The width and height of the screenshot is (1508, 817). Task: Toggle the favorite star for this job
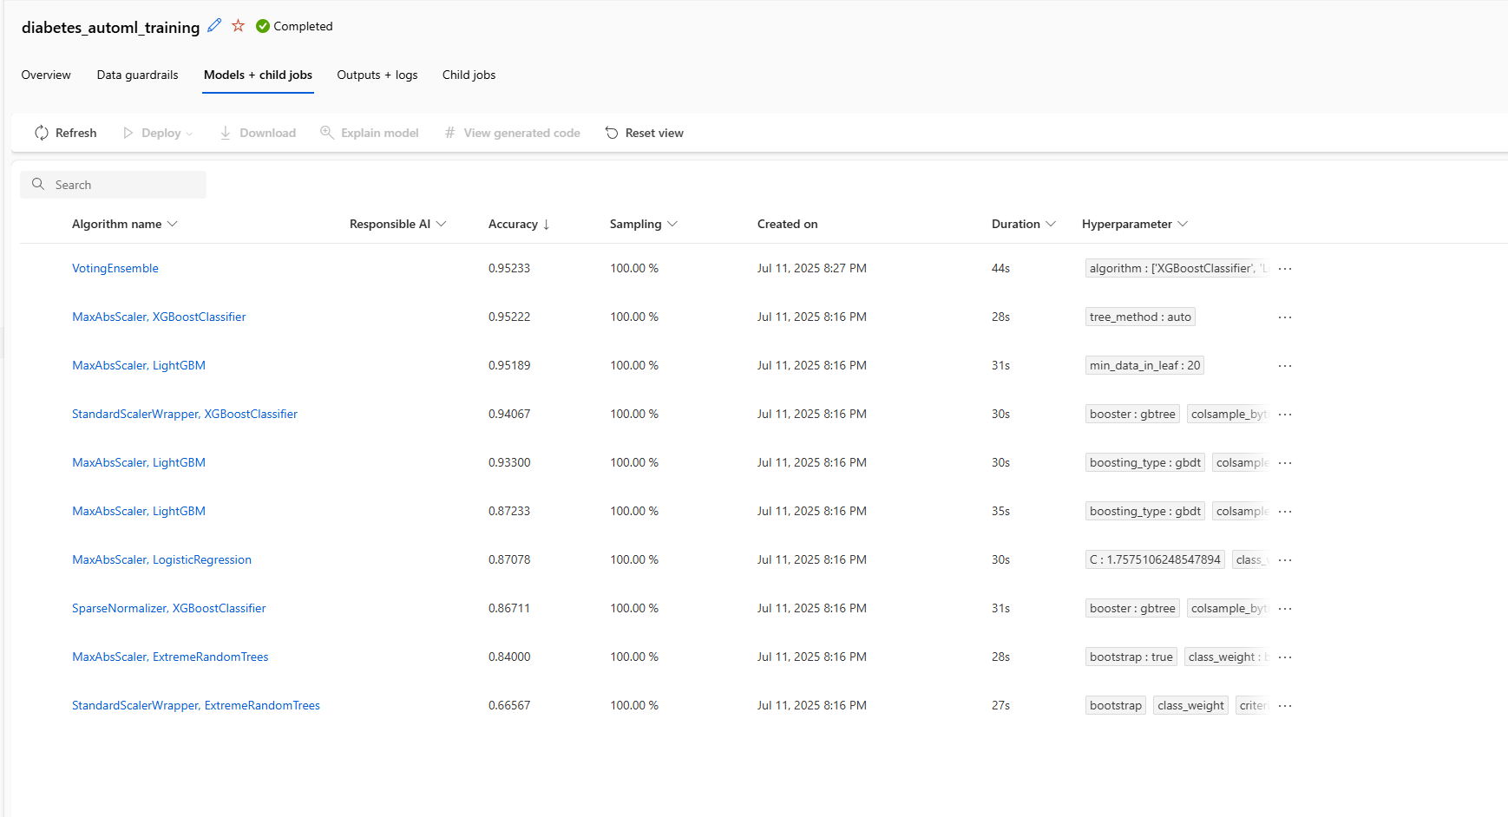238,25
